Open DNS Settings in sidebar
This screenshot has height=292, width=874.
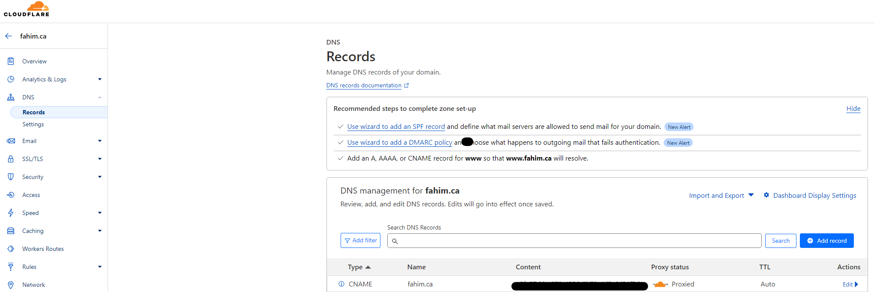coord(33,124)
